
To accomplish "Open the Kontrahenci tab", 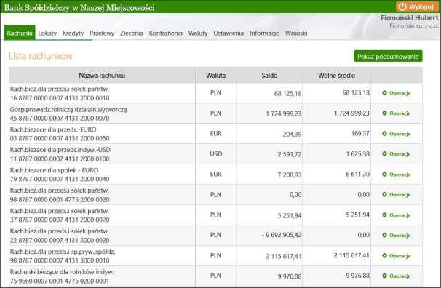I will 166,33.
